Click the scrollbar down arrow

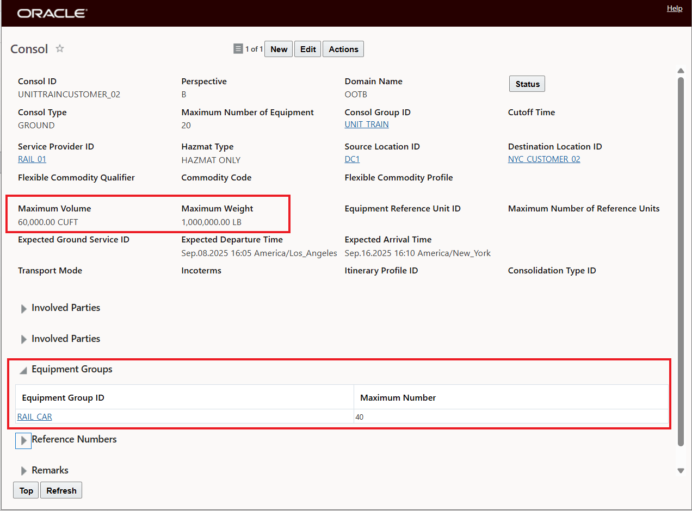point(680,471)
